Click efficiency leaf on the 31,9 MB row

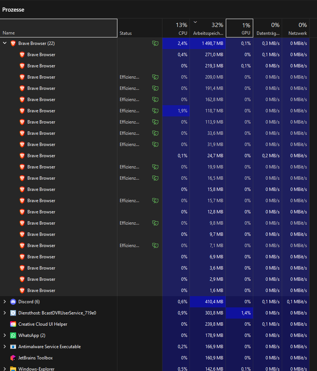pyautogui.click(x=155, y=145)
